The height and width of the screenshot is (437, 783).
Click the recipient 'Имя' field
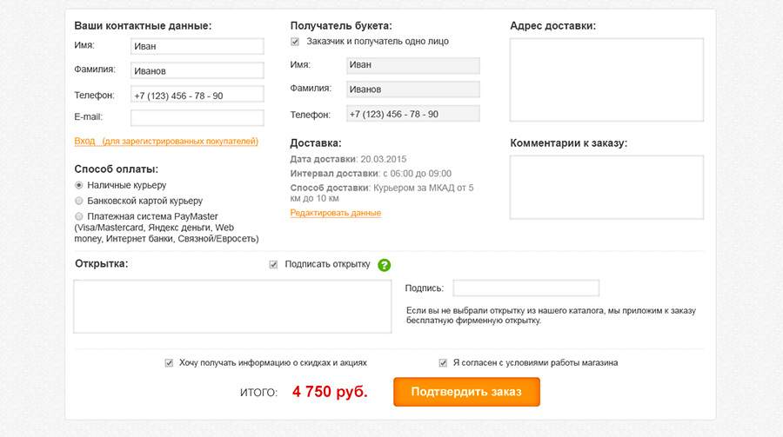412,65
